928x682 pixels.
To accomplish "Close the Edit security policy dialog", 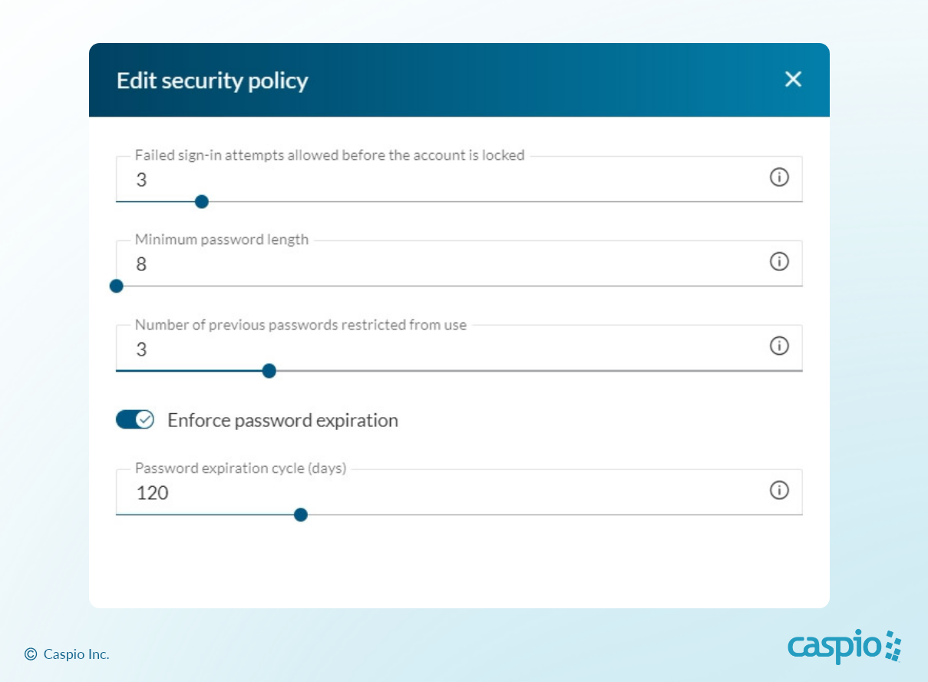I will coord(793,79).
